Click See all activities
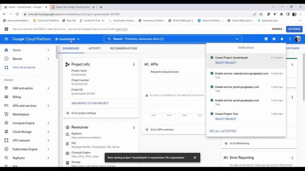 (223, 131)
